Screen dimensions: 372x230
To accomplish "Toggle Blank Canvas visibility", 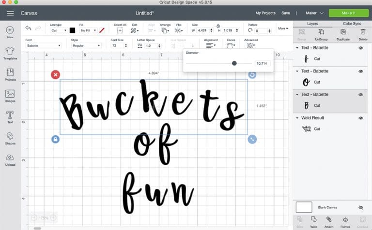I will coord(361,207).
